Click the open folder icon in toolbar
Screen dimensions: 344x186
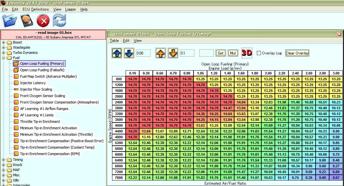coord(9,21)
